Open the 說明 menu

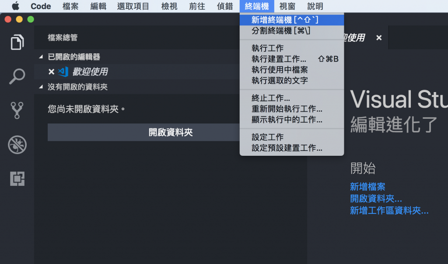315,6
